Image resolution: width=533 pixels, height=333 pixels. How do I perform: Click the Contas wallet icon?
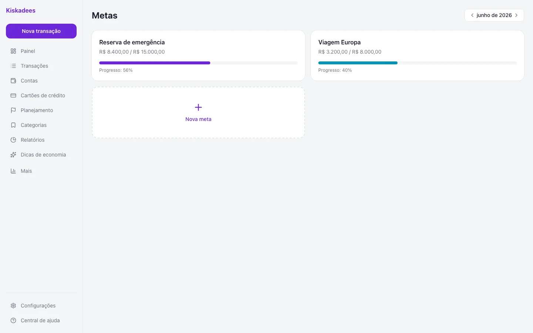tap(13, 81)
